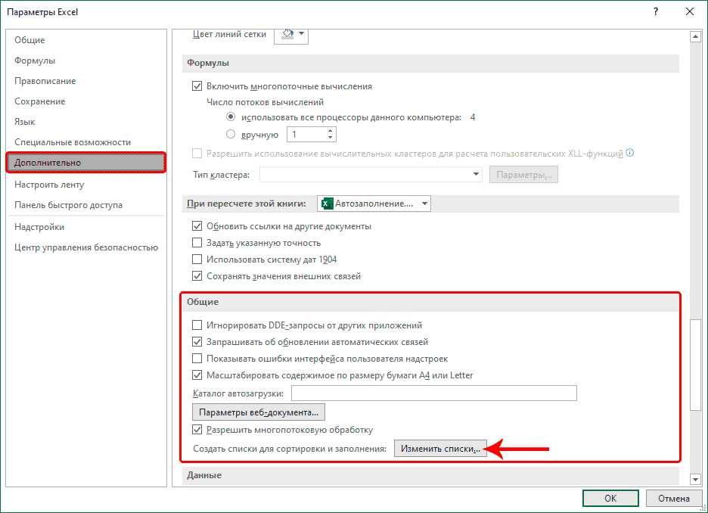Open the Общие category in sidebar
Image resolution: width=708 pixels, height=513 pixels.
click(x=85, y=40)
